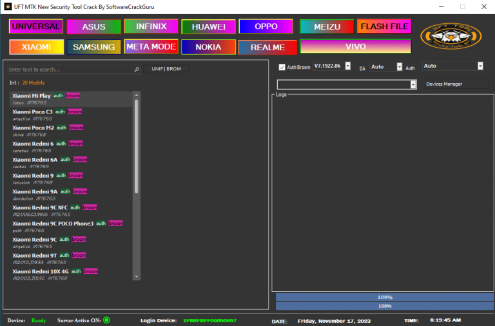Expand the empty device port dropdown
495x326 pixels.
pos(413,84)
